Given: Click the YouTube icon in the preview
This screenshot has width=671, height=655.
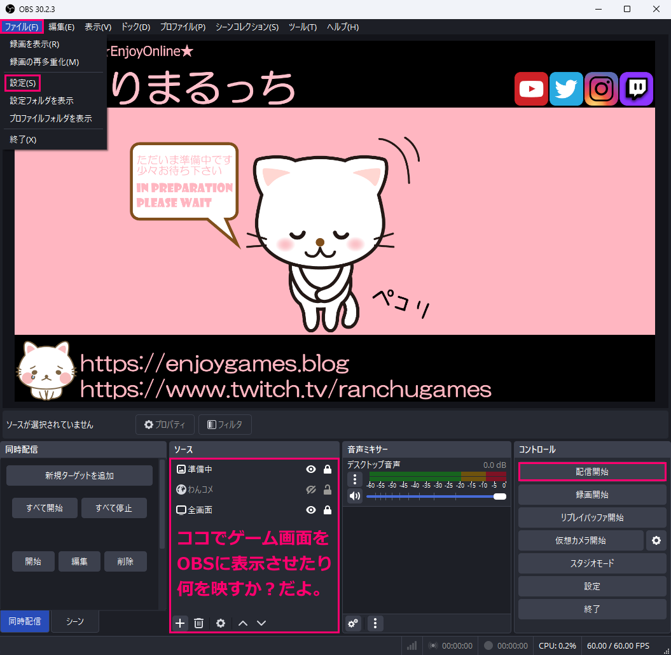Looking at the screenshot, I should [x=531, y=88].
